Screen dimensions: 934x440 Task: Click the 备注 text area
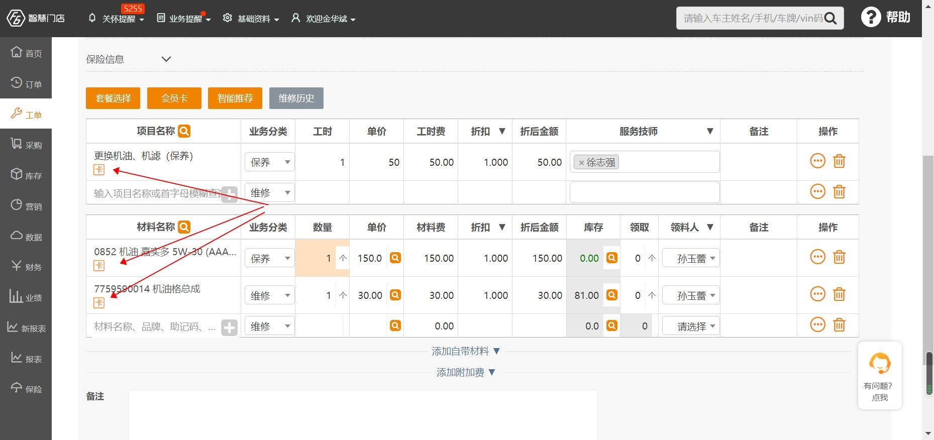coord(363,415)
